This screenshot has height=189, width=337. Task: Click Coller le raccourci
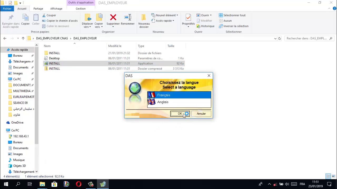tap(56, 26)
